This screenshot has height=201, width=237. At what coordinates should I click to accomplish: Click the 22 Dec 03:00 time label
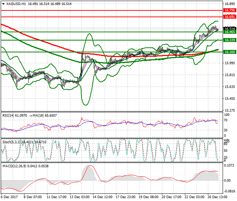195,197
